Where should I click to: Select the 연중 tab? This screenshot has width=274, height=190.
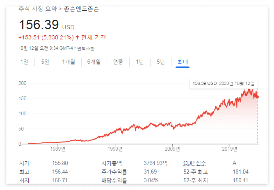(118, 62)
